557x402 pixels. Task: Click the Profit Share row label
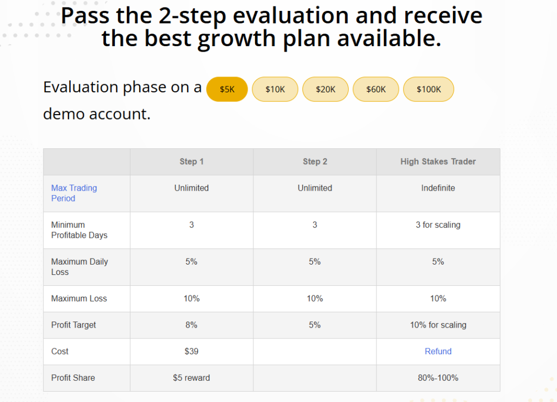(73, 378)
